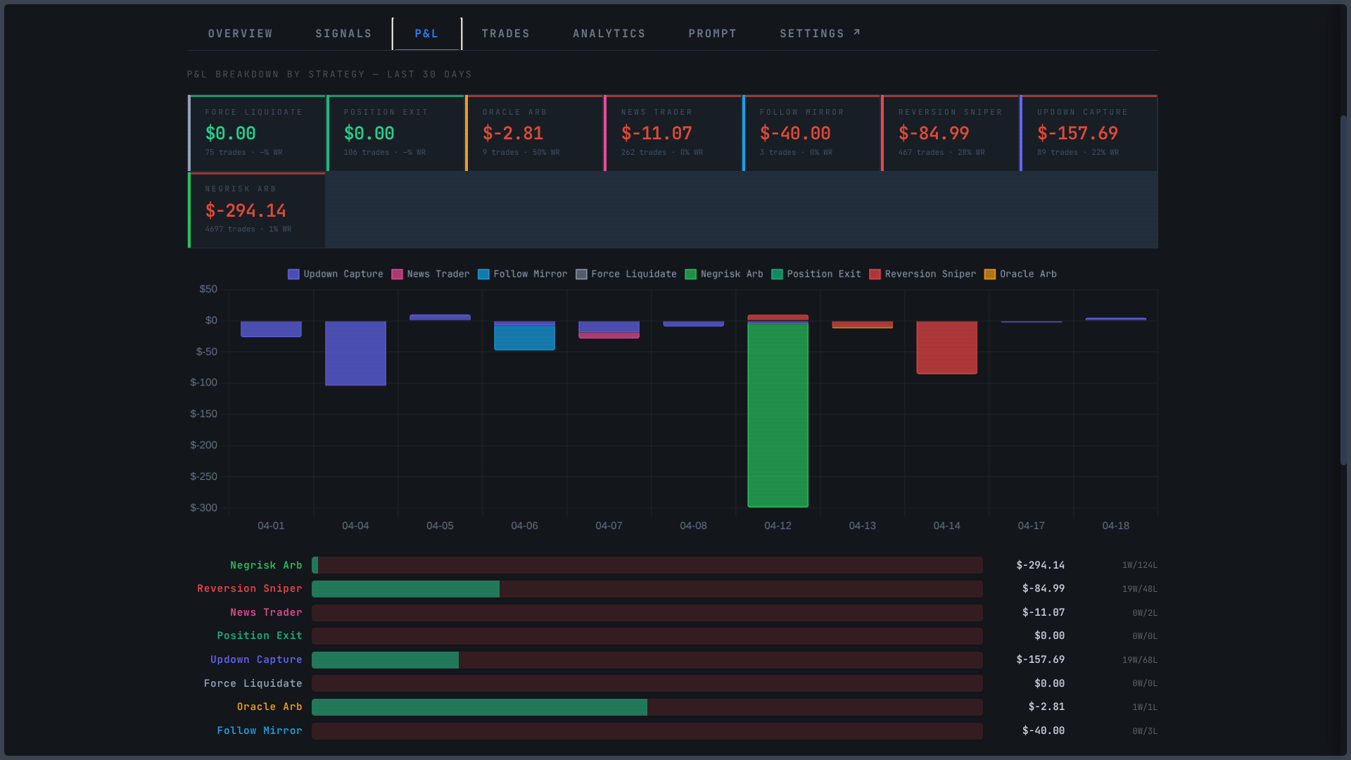Screen dimensions: 1351x760
Task: Toggle Oracle Arb legend swatch
Action: point(989,274)
